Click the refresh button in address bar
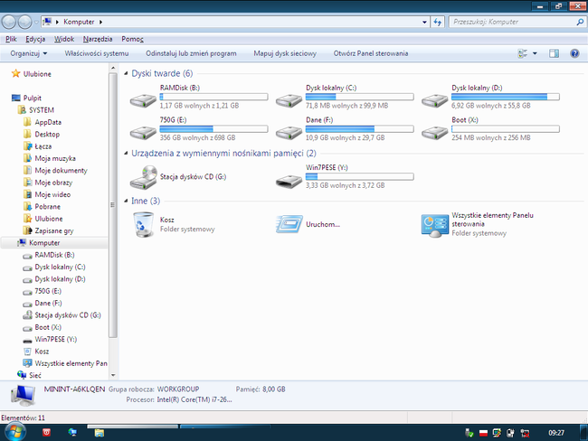The width and height of the screenshot is (588, 441). click(x=437, y=22)
